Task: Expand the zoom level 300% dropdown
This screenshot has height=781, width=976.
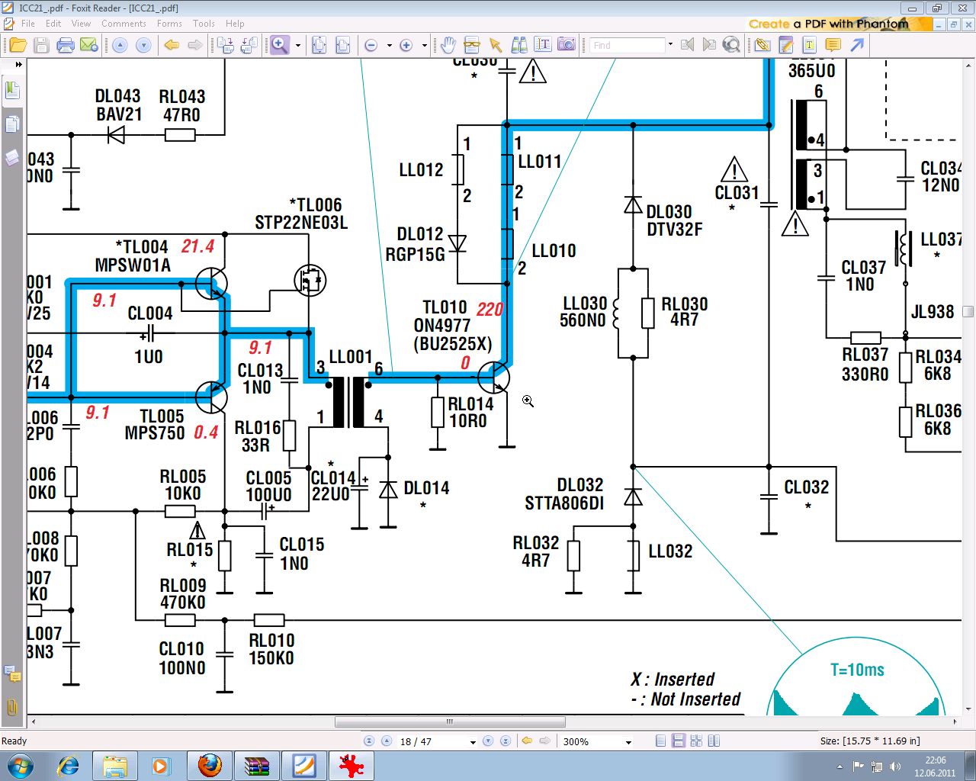Action: [628, 741]
